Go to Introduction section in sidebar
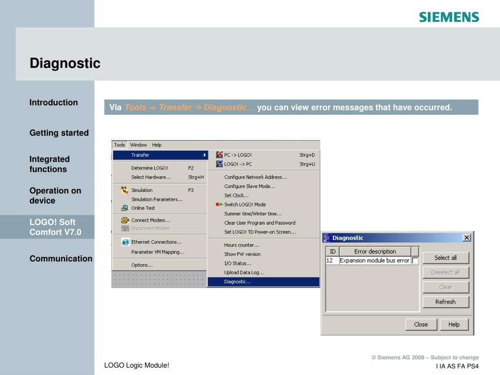The height and width of the screenshot is (375, 500). [x=54, y=103]
